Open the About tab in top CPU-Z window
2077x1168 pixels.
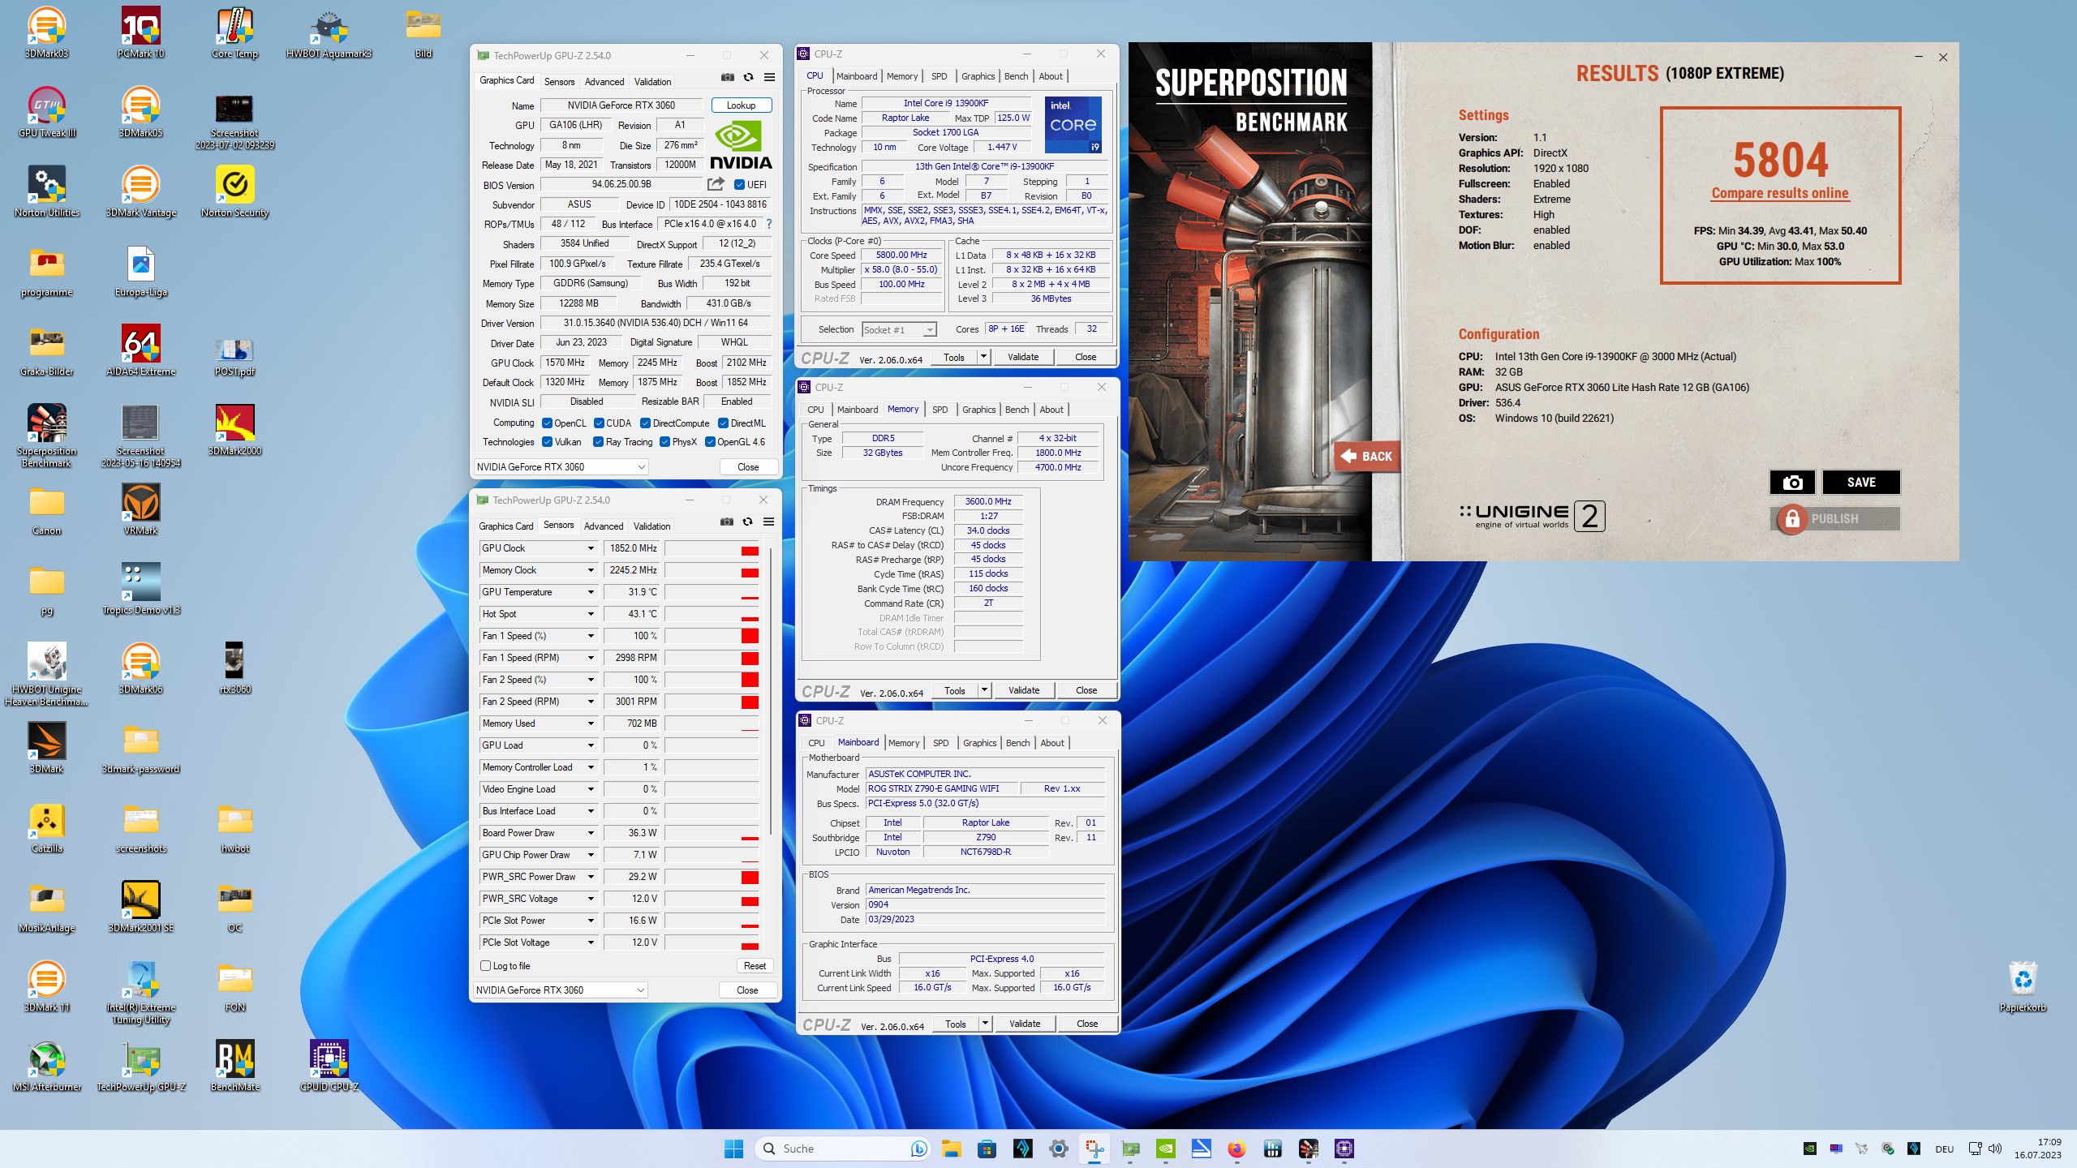(x=1051, y=76)
